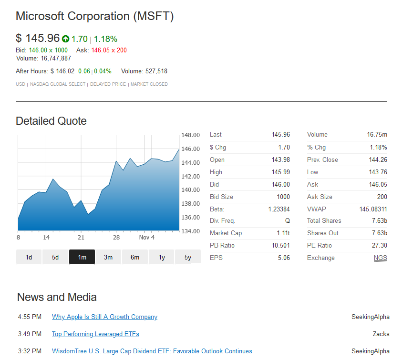Click the Market Cap value 1.11t
Screen dimensions: 413x359
[283, 233]
